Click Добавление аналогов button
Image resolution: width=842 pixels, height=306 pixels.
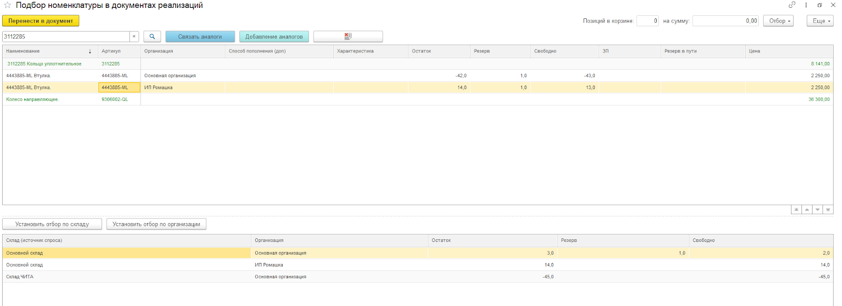pyautogui.click(x=274, y=37)
